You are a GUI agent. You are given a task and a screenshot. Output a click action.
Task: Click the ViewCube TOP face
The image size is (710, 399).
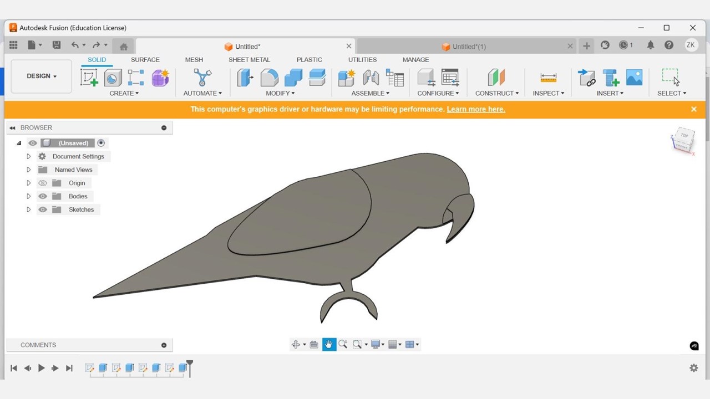click(x=684, y=135)
